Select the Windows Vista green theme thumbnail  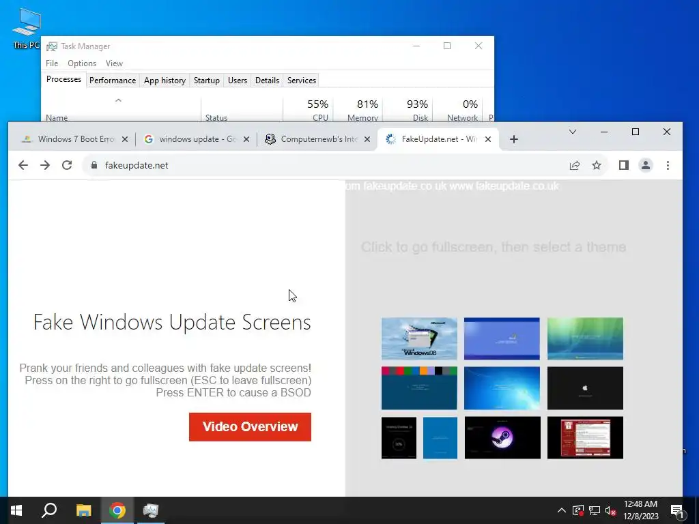click(x=585, y=338)
